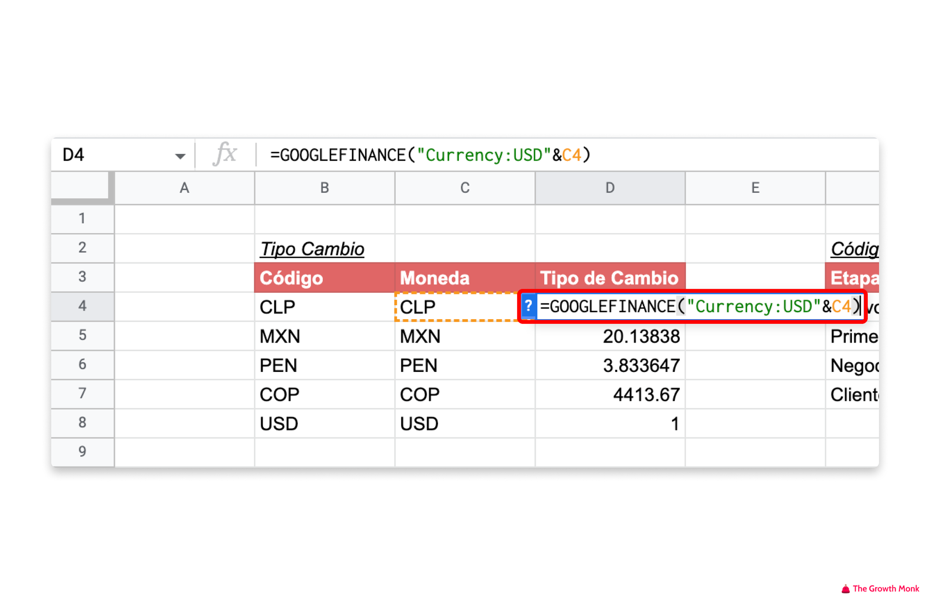This screenshot has height=605, width=931.
Task: Click the Name box showing D4
Action: tap(122, 155)
